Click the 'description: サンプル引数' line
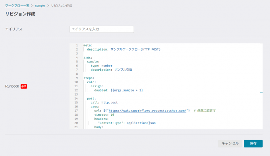Image resolution: width=270 pixels, height=156 pixels. 112,70
